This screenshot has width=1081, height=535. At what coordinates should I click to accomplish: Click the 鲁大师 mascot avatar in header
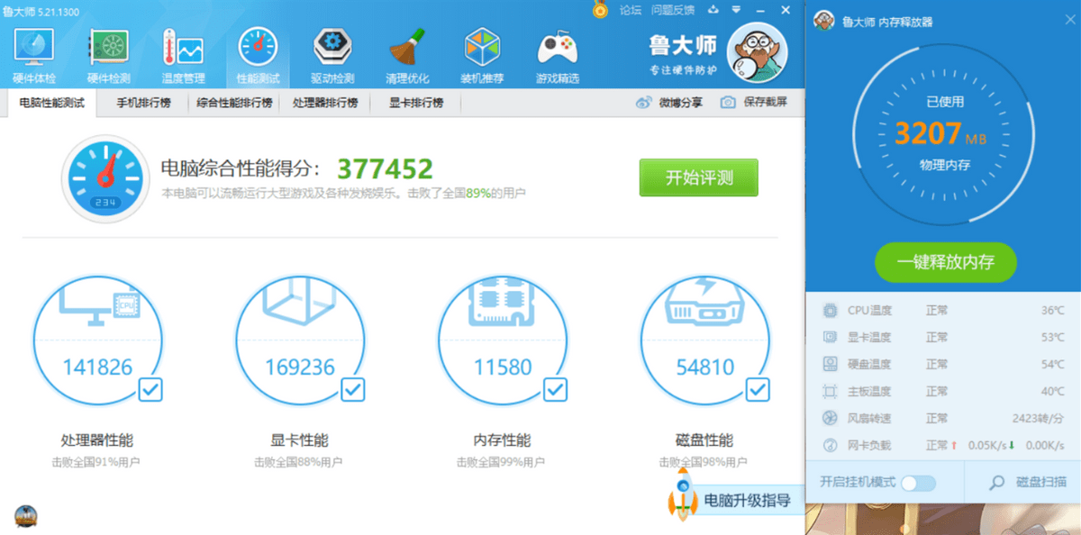(x=758, y=51)
